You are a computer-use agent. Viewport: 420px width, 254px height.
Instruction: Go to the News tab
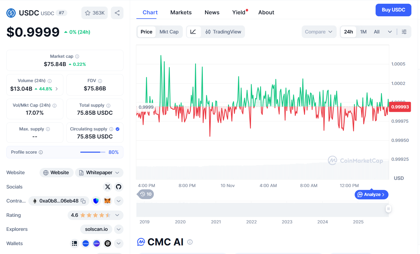[x=212, y=12]
